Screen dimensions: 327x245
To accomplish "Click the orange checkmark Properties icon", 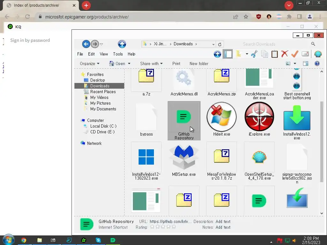I will coord(295,54).
